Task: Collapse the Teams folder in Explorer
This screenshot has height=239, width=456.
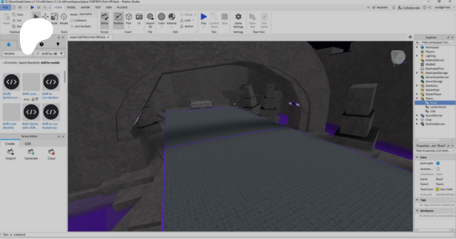Action: tap(417, 98)
